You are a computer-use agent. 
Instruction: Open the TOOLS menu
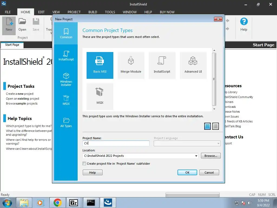[110, 12]
